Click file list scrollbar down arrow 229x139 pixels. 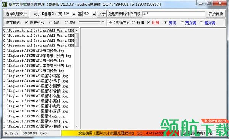[x=77, y=126]
